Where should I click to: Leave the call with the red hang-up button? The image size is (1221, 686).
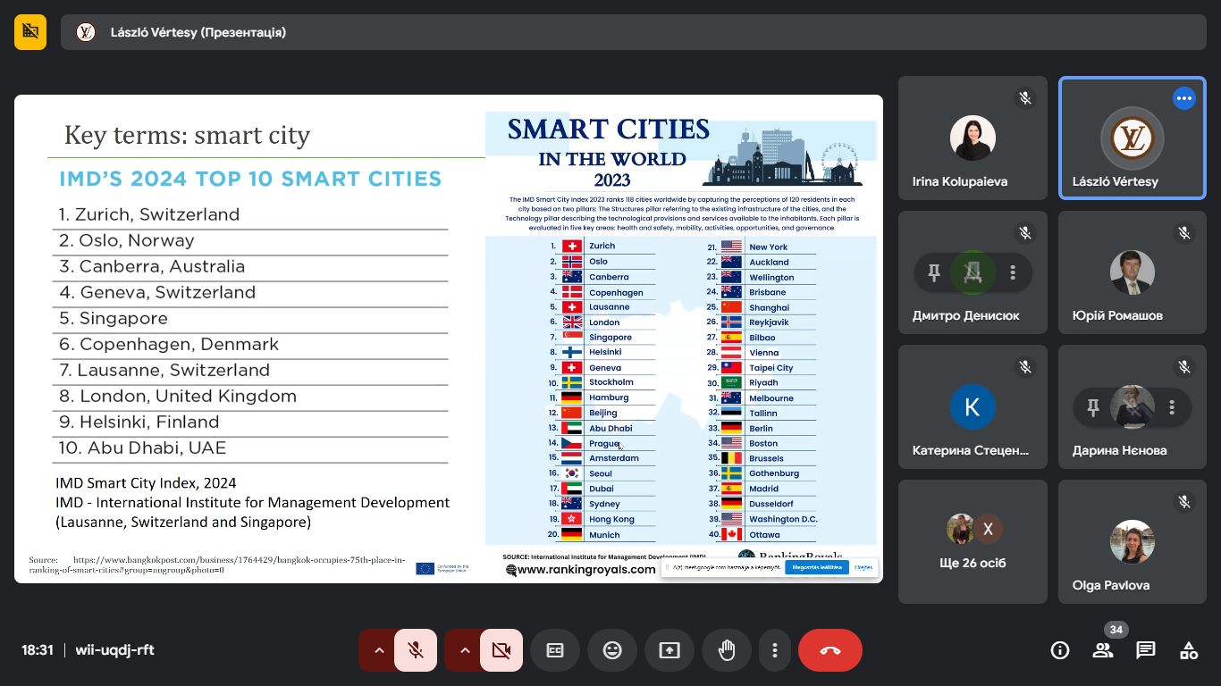pos(830,650)
